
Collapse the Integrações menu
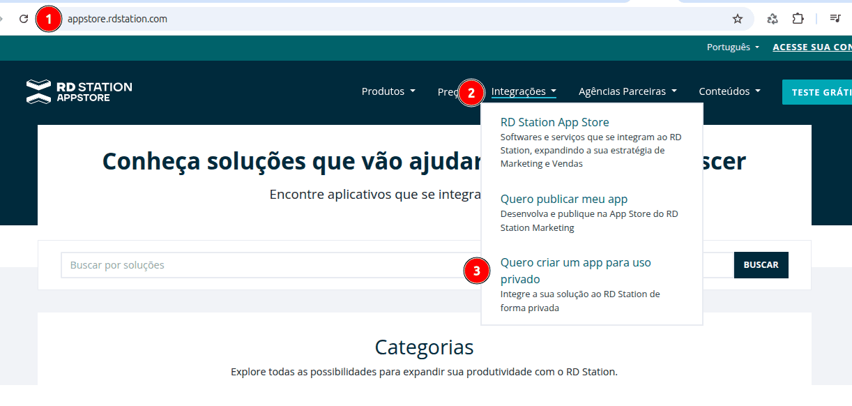[x=524, y=91]
